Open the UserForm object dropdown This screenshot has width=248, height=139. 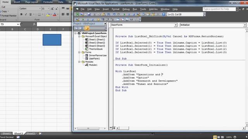click(x=176, y=25)
